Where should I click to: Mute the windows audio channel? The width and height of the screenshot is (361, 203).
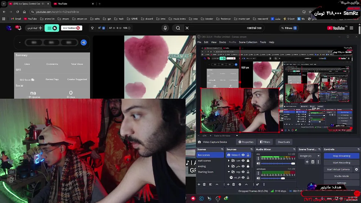click(x=258, y=178)
